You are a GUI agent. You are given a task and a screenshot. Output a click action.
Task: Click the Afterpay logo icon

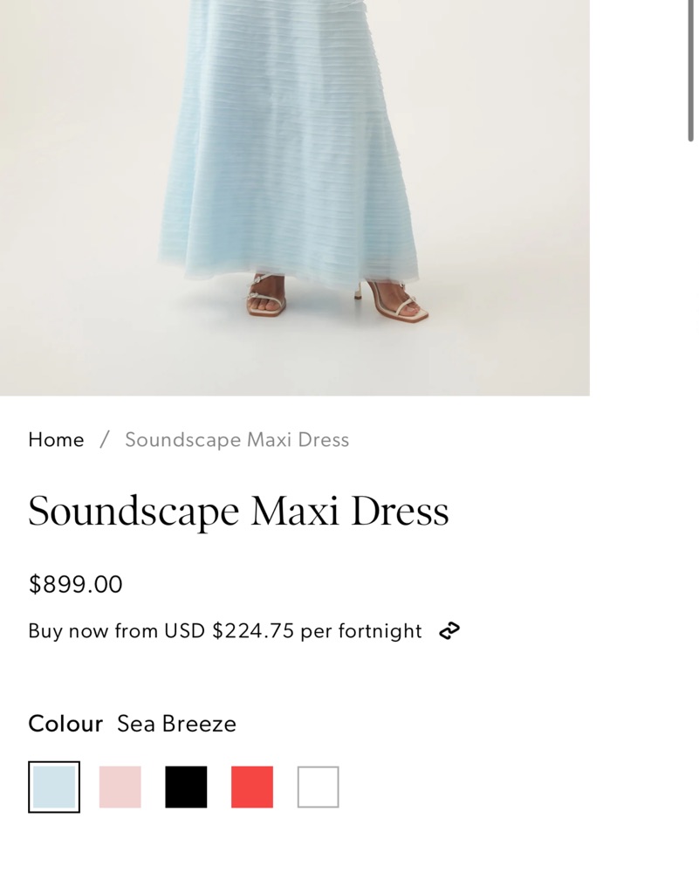point(449,631)
